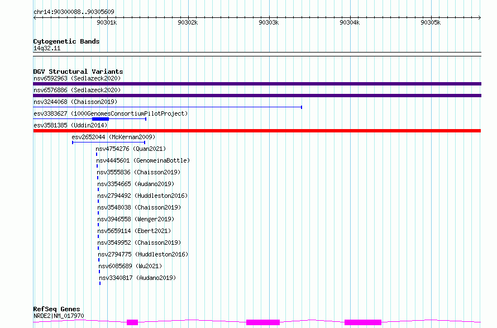497x328 pixels.
Task: Open variant nsv3354665 (Audano2019) label
Action: click(136, 184)
